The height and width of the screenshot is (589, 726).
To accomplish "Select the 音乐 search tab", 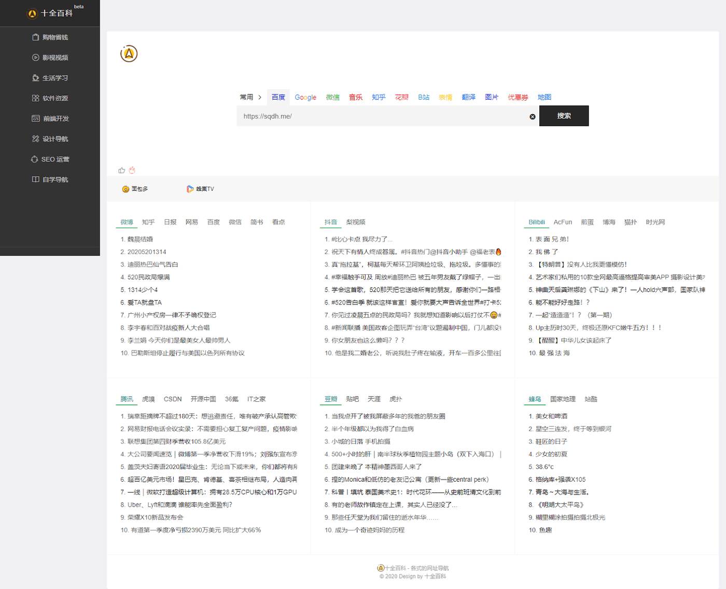I will click(356, 97).
